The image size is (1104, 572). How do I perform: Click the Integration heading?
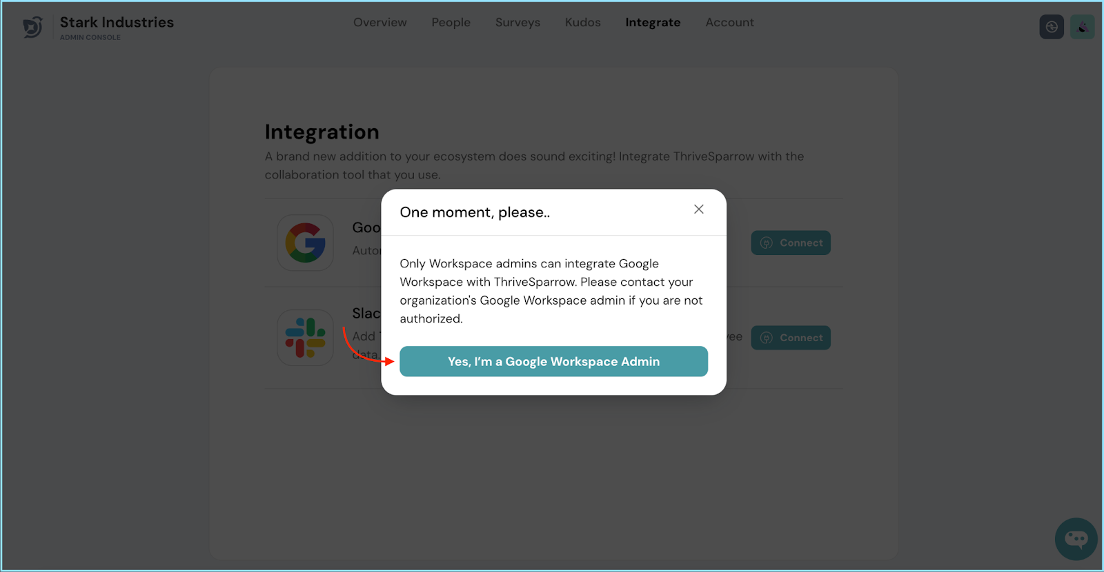pyautogui.click(x=322, y=132)
